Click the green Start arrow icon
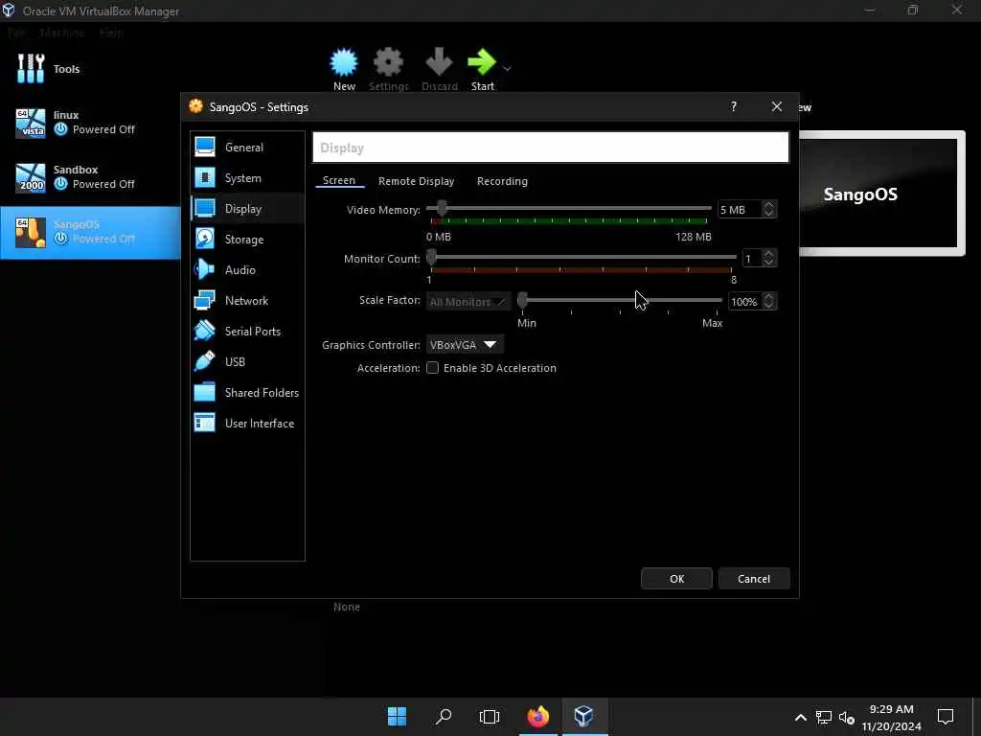Image resolution: width=981 pixels, height=736 pixels. pos(482,62)
